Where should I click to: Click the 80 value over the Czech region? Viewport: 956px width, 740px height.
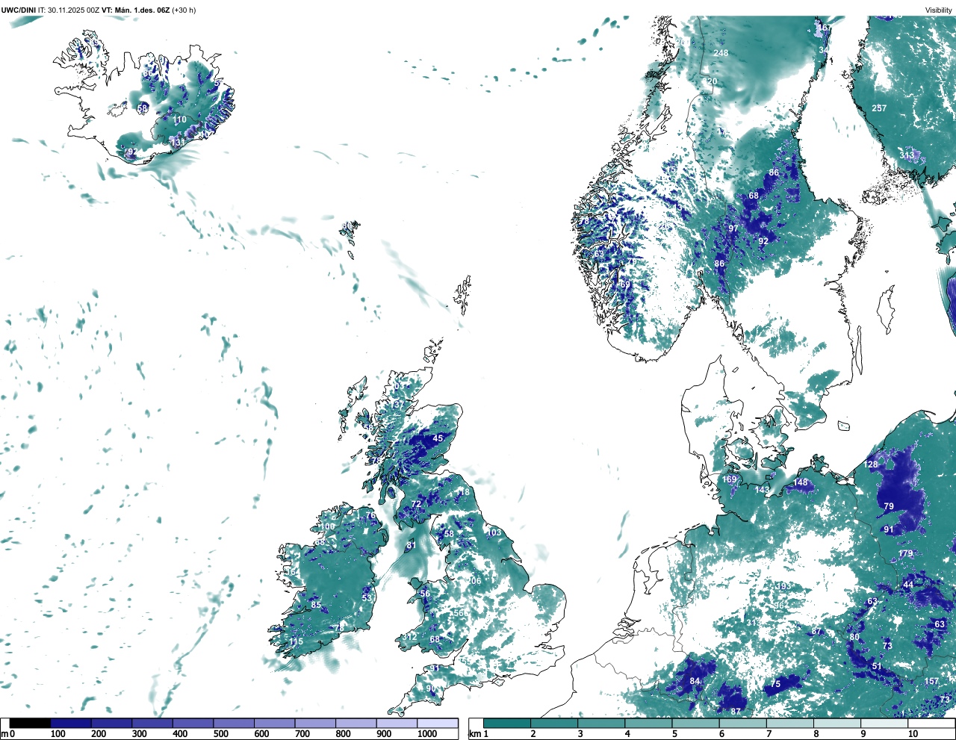(854, 637)
